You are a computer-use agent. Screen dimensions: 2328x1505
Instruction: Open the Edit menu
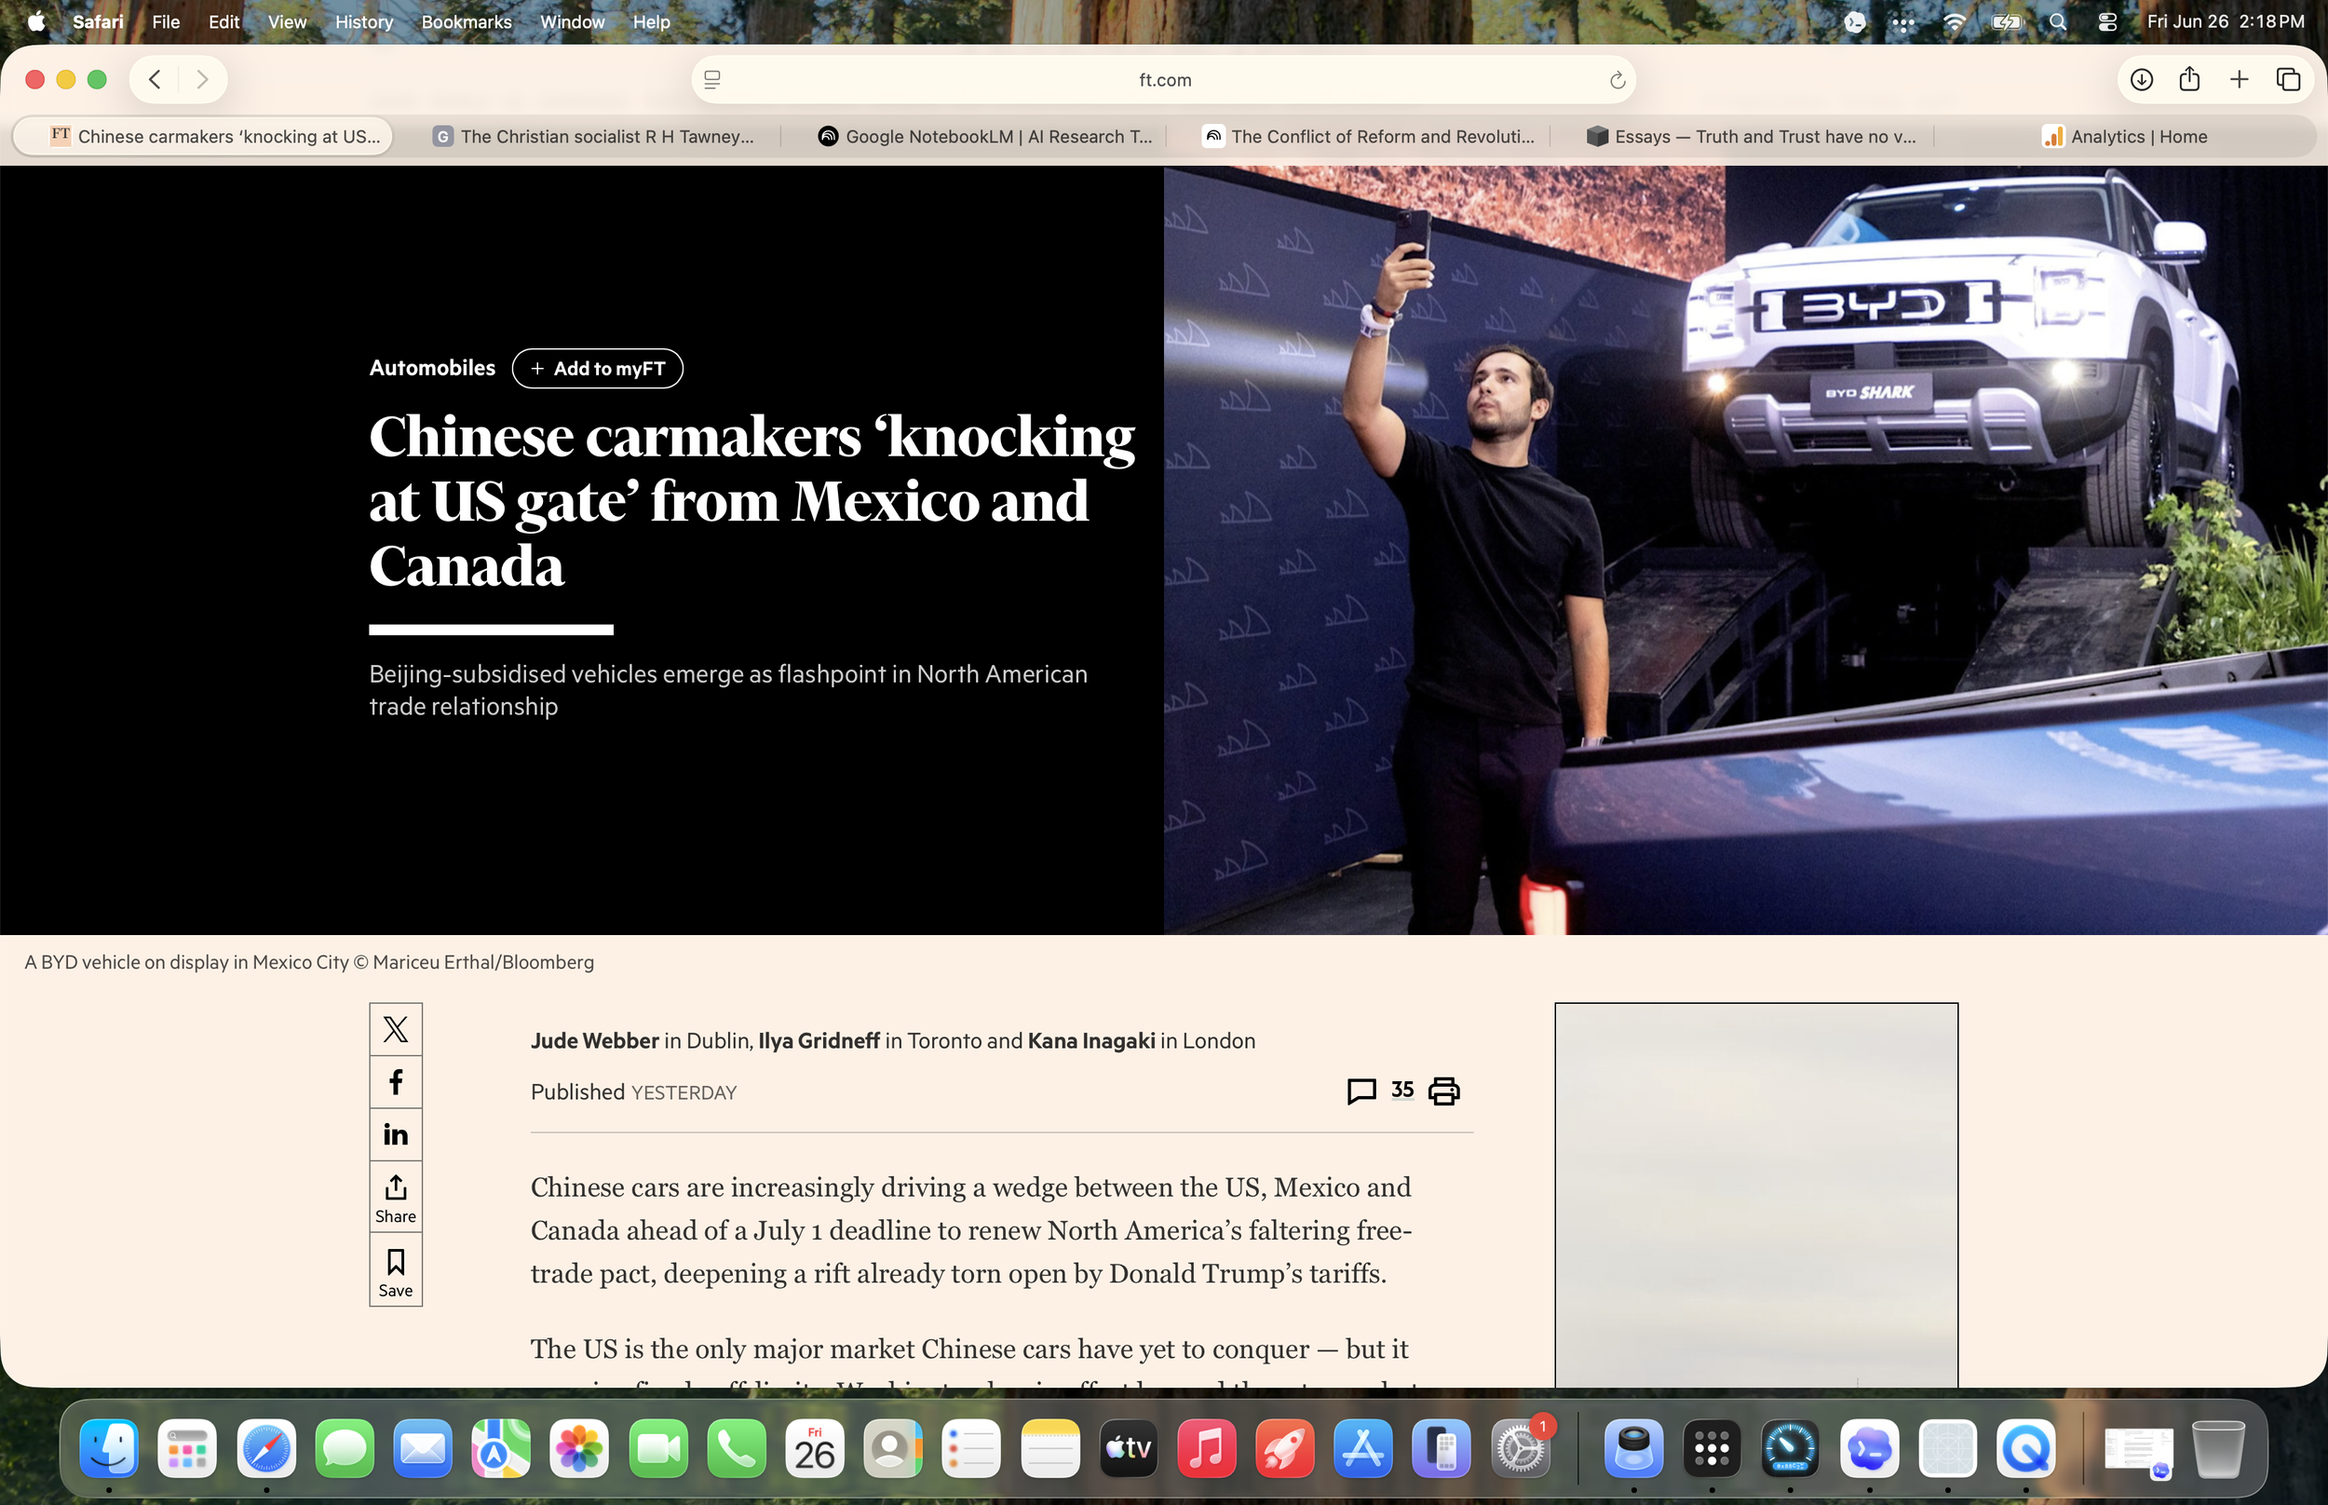click(x=223, y=21)
